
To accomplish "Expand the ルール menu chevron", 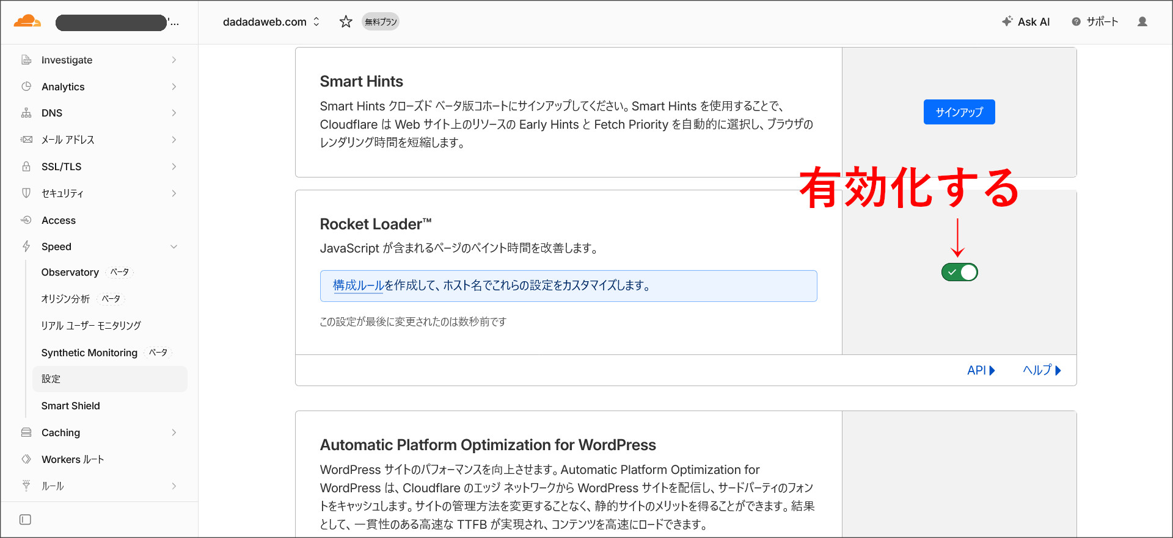I will (x=174, y=486).
